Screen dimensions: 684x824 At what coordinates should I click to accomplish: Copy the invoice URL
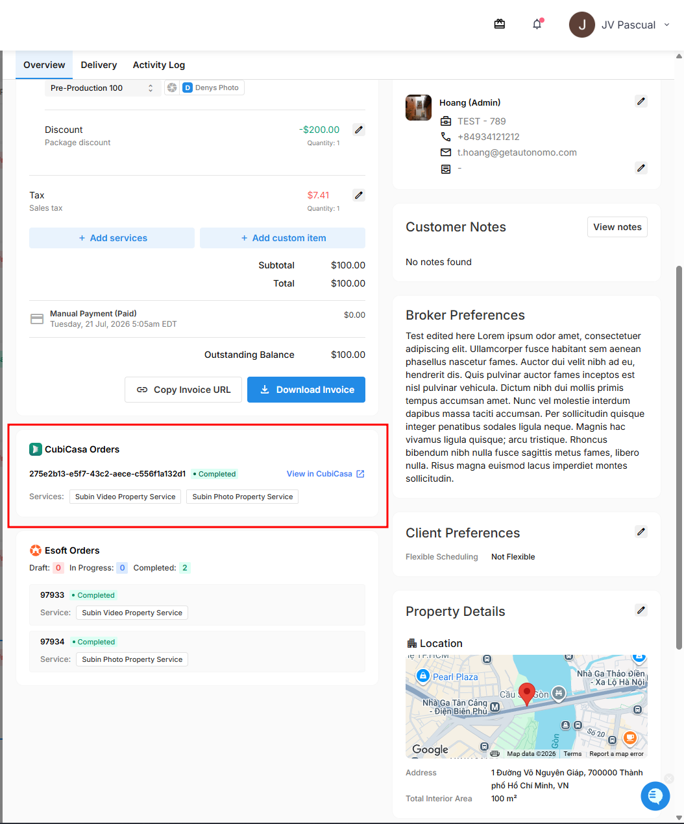pos(183,390)
